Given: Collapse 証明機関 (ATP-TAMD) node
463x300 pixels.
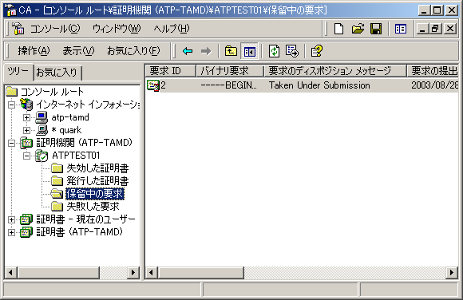Looking at the screenshot, I should (x=11, y=143).
